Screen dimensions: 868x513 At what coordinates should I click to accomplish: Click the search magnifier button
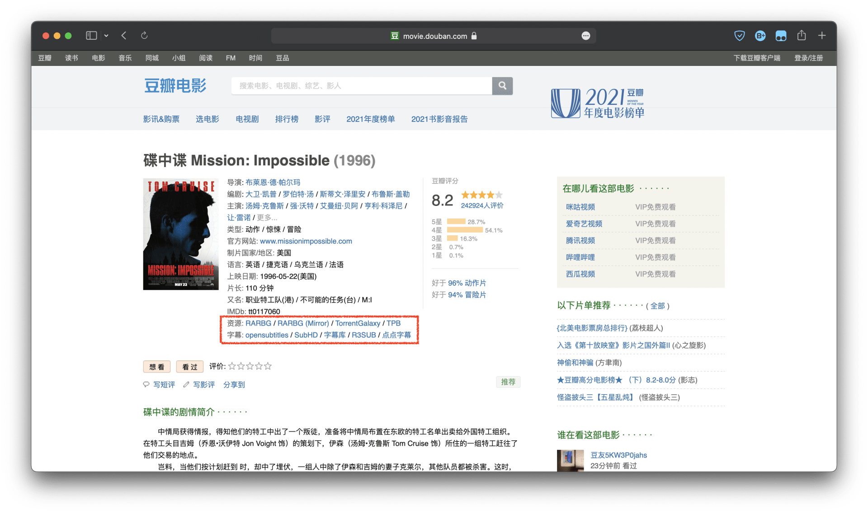click(x=502, y=85)
